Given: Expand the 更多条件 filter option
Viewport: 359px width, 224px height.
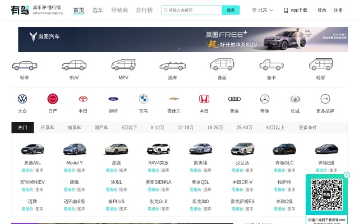Looking at the screenshot, I should pyautogui.click(x=307, y=128).
